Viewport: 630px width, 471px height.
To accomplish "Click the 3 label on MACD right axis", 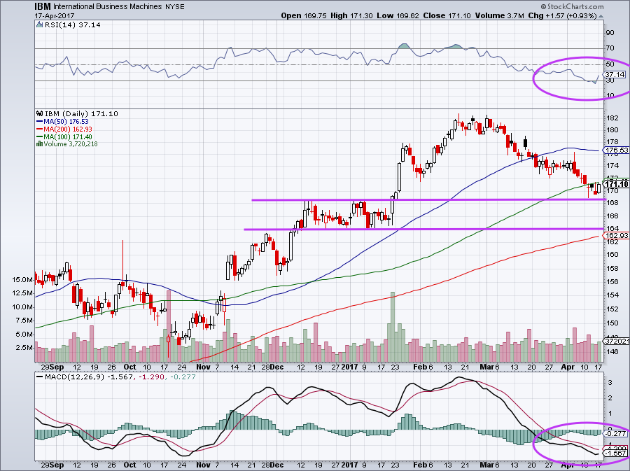I will (610, 383).
